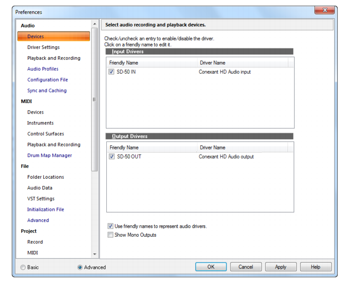Open Driver Settings under Audio
This screenshot has height=282, width=342.
click(x=43, y=47)
